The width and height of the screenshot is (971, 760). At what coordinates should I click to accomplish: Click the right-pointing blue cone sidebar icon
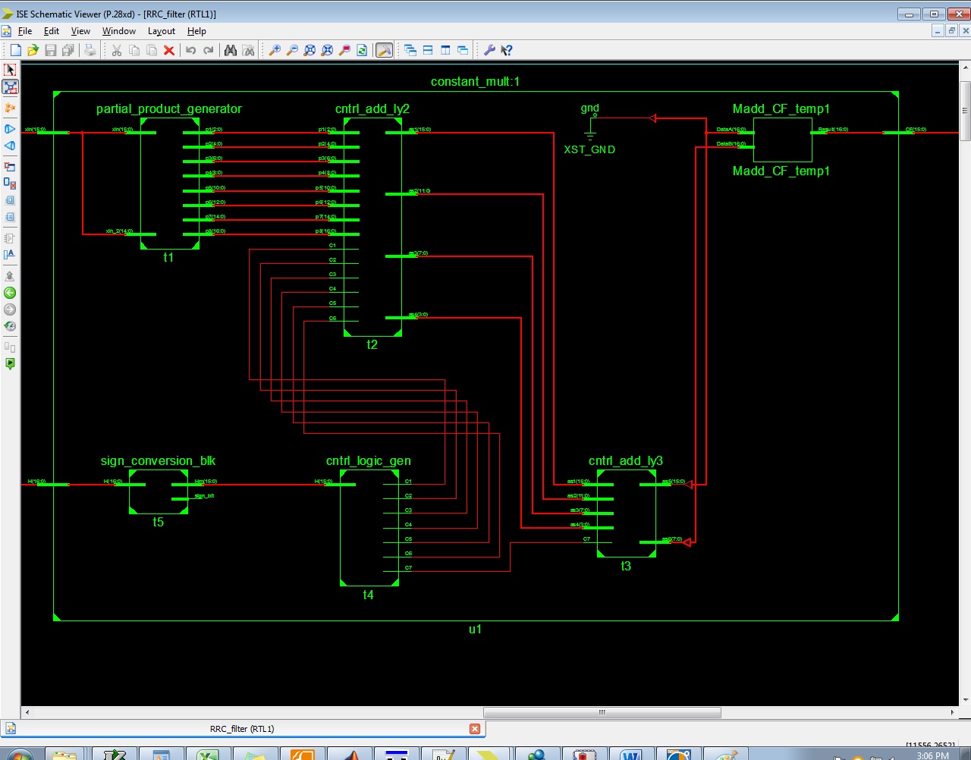10,129
